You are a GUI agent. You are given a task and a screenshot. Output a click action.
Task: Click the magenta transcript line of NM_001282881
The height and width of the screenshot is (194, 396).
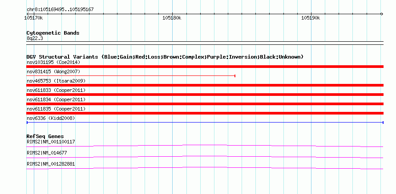tap(205, 168)
